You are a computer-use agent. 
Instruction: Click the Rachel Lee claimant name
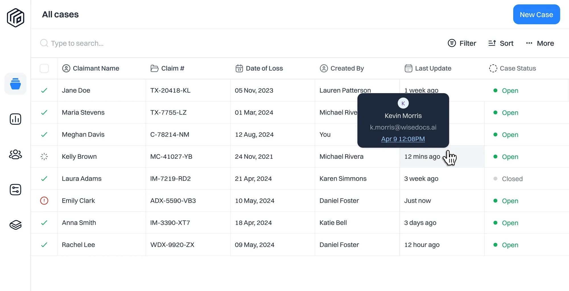click(78, 245)
